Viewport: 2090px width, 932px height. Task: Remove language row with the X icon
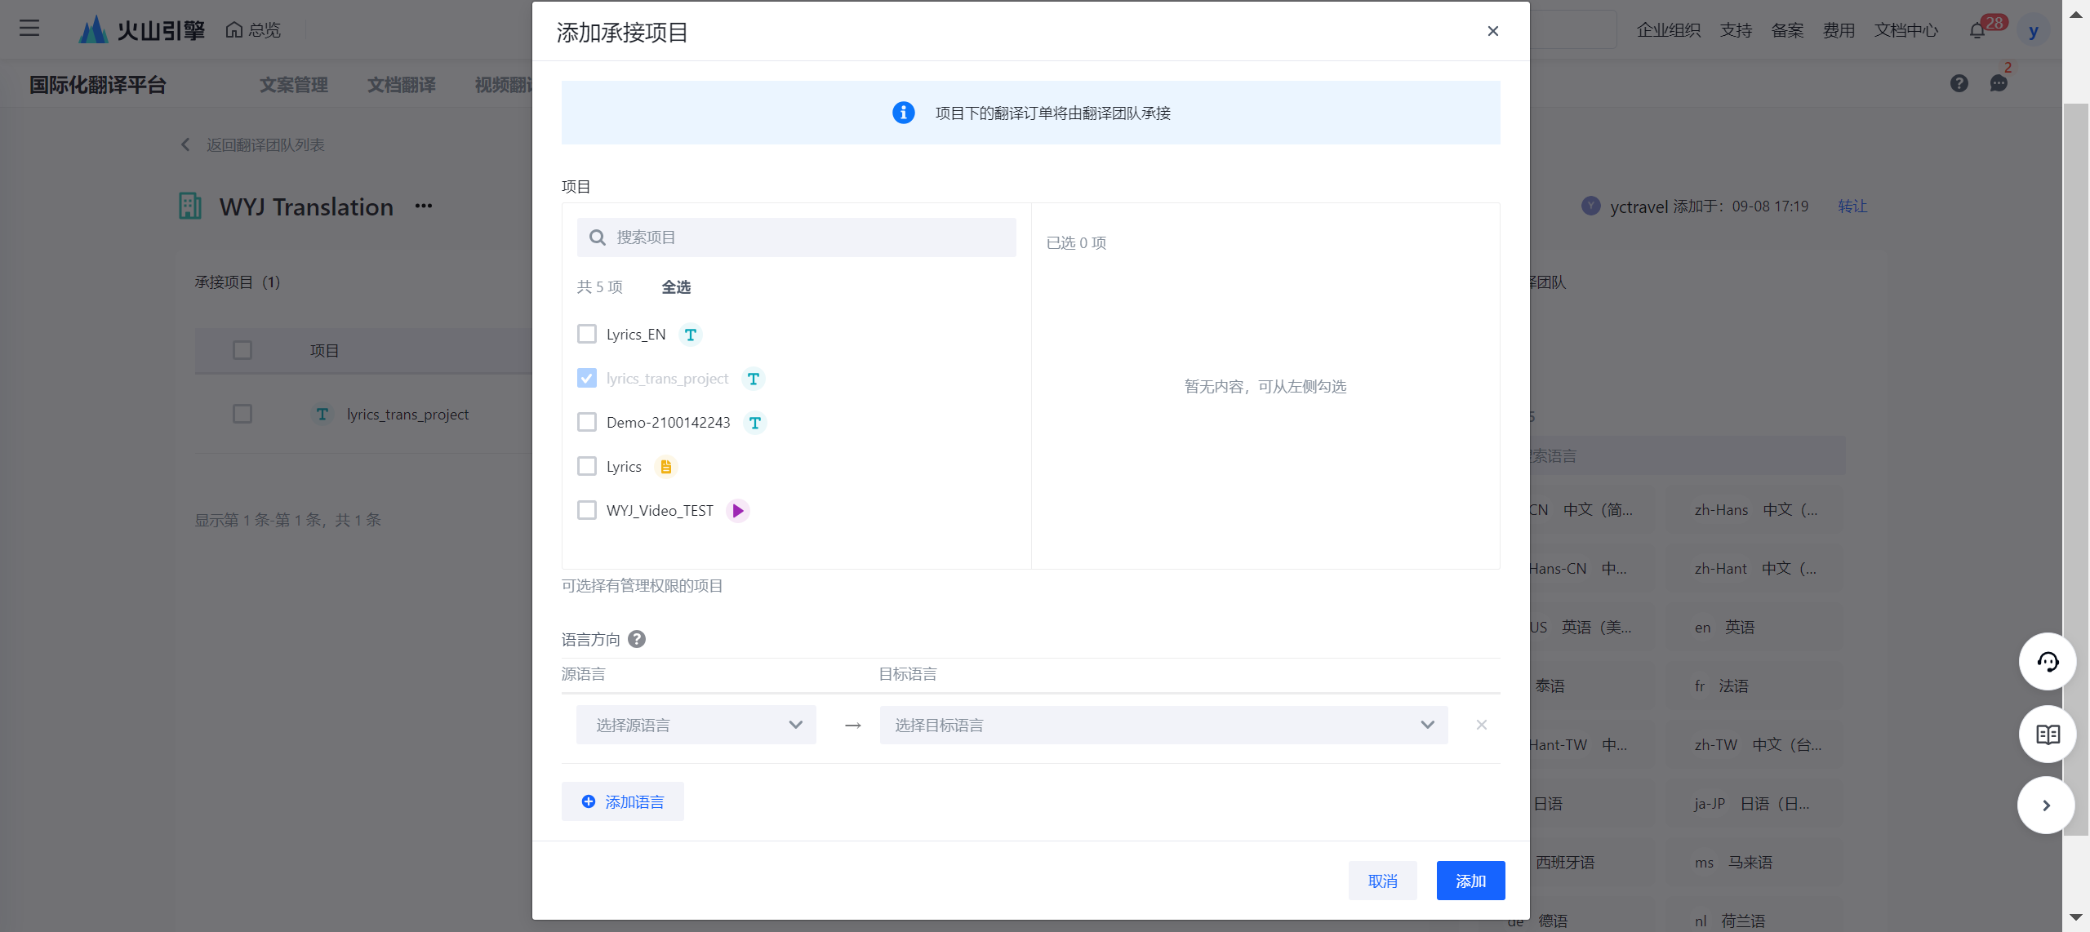(1481, 725)
